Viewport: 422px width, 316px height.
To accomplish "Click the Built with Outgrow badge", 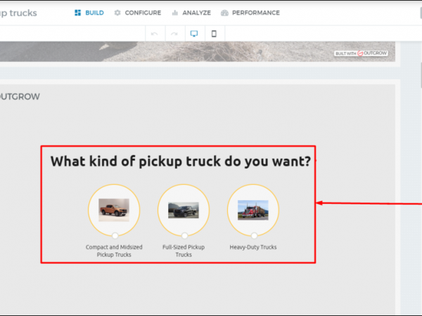I will (362, 53).
